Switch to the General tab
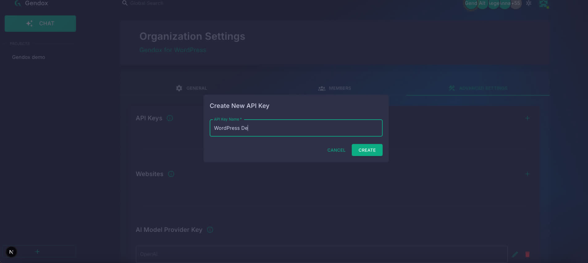 [191, 88]
